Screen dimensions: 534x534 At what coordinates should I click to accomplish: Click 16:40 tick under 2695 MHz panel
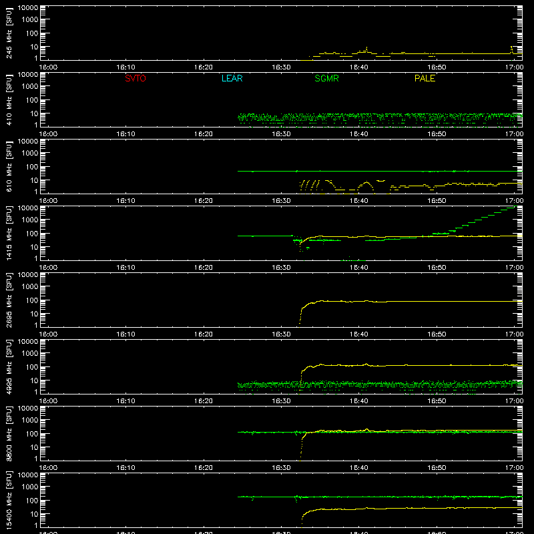[x=359, y=334]
